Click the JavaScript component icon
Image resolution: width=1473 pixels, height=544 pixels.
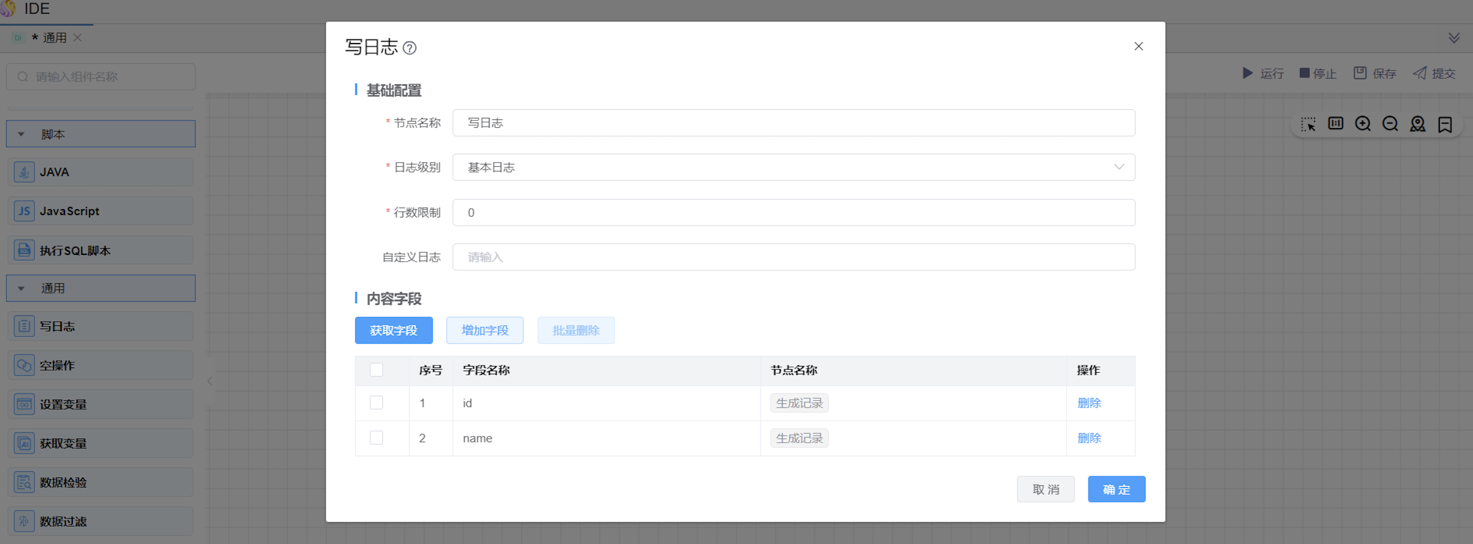[24, 211]
